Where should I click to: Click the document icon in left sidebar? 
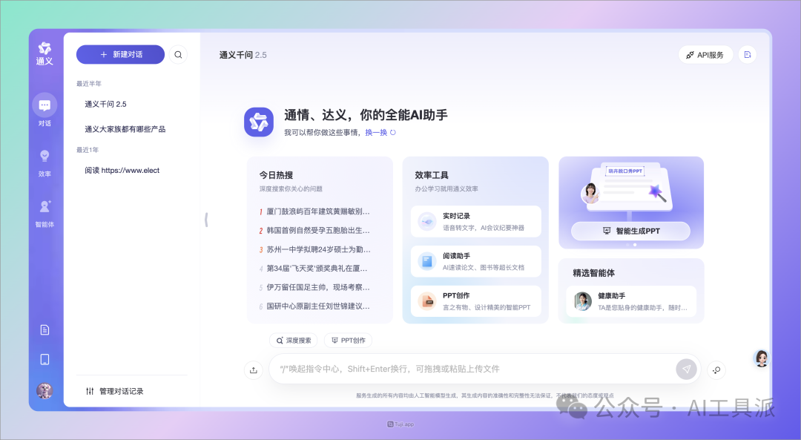tap(45, 329)
